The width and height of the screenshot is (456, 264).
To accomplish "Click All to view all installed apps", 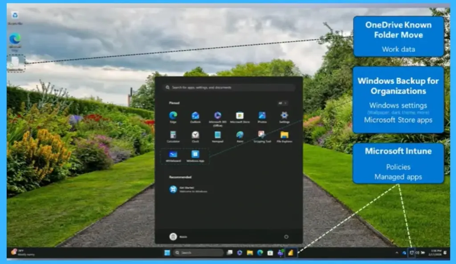I will click(x=282, y=103).
